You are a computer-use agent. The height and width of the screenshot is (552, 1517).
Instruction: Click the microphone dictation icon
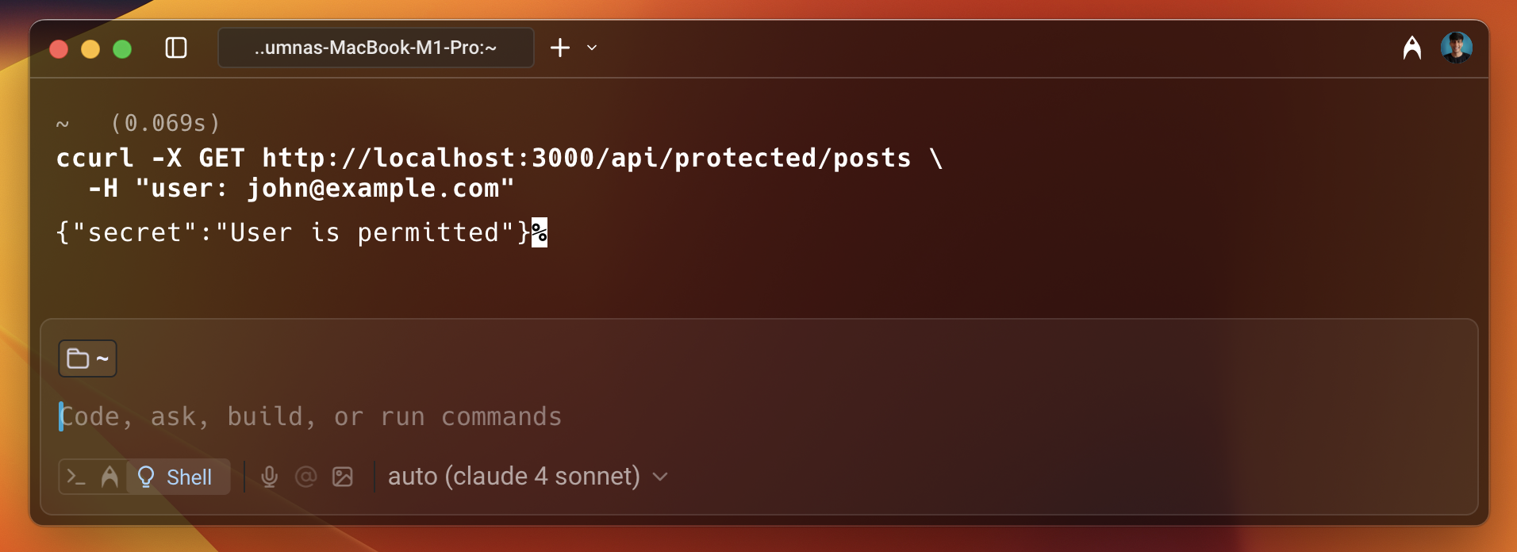click(270, 477)
